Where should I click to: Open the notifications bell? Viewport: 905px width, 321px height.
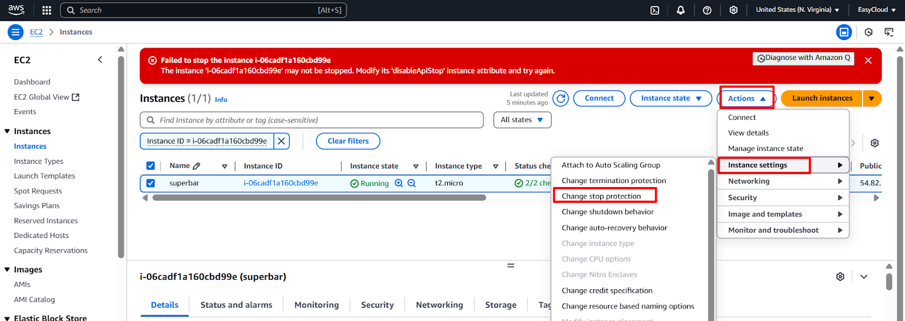[x=680, y=10]
